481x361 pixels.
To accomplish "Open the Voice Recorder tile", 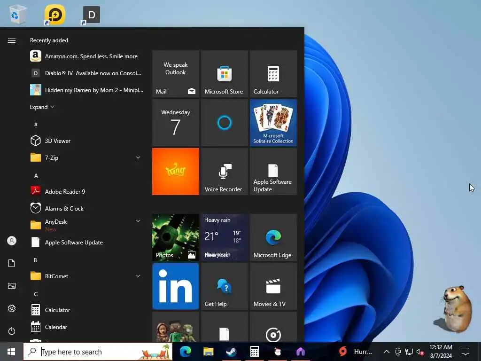I will [224, 172].
